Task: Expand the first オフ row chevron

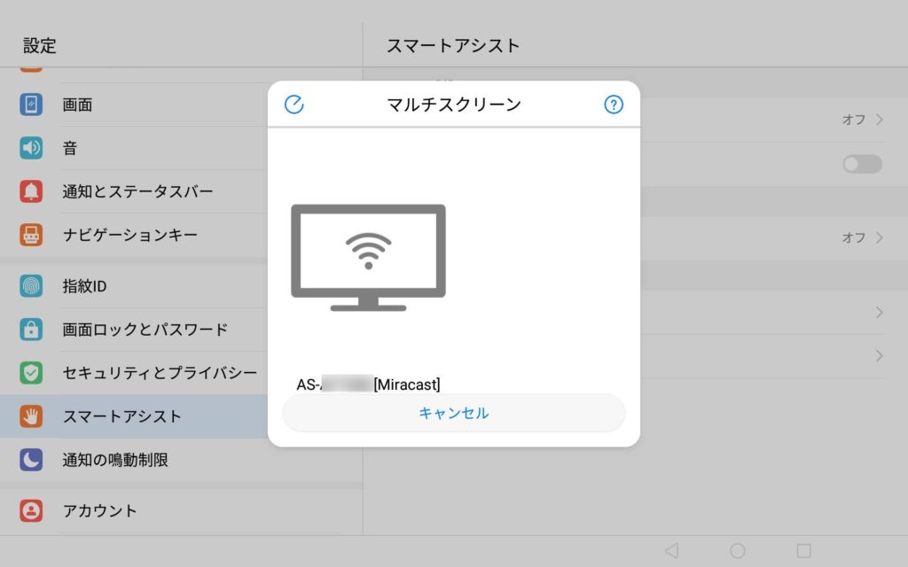Action: (x=879, y=120)
